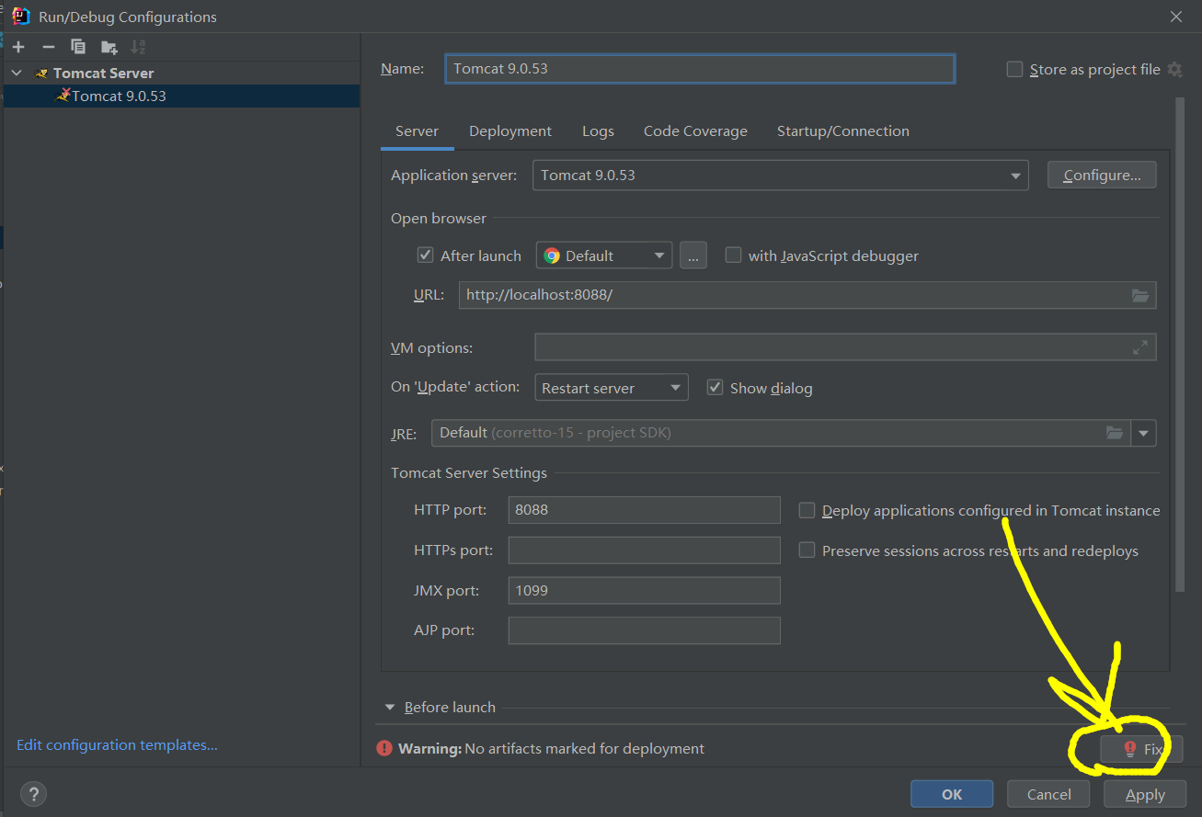
Task: Add a new configuration with plus icon
Action: [x=18, y=47]
